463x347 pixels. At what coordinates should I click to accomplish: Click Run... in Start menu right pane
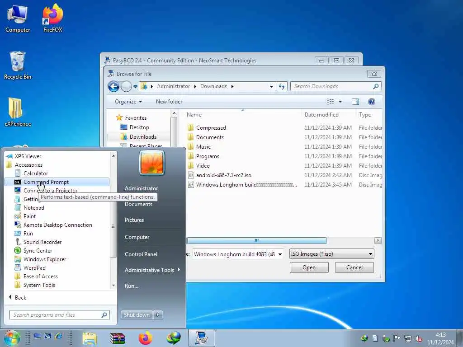click(x=132, y=286)
